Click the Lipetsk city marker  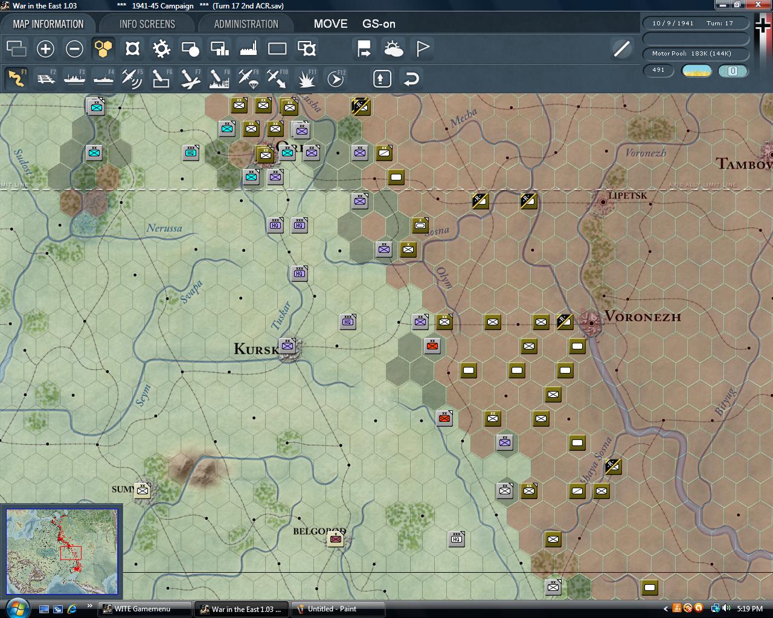[x=603, y=202]
